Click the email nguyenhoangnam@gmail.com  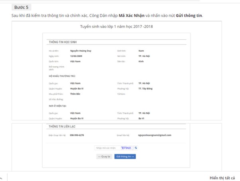coord(155,135)
